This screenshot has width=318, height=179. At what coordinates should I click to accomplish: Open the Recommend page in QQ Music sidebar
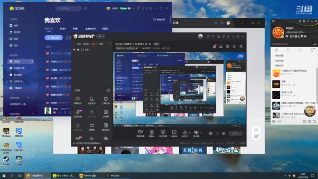[14, 25]
